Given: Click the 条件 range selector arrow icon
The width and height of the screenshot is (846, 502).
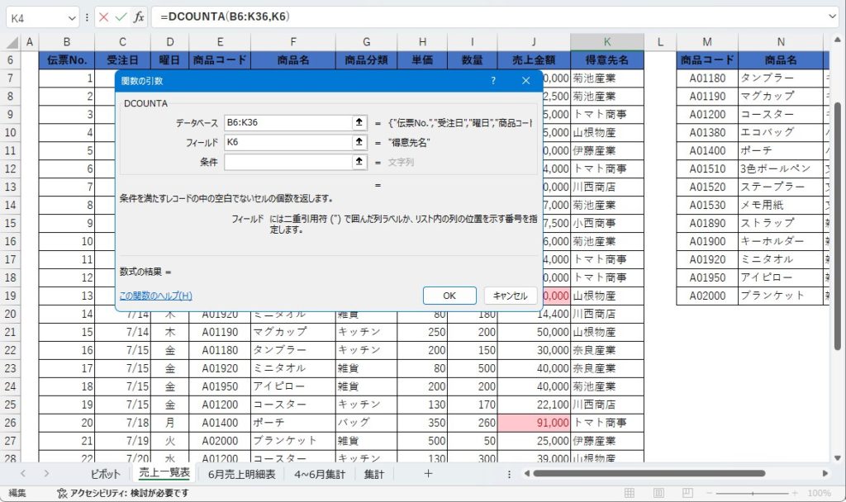Looking at the screenshot, I should click(359, 162).
